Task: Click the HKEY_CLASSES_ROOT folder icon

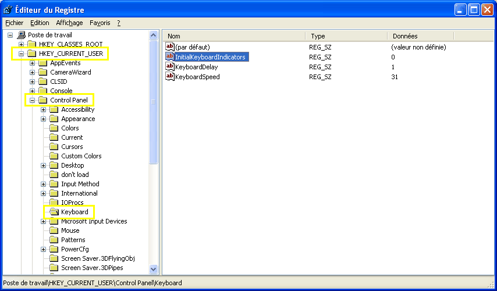Action: [31, 44]
